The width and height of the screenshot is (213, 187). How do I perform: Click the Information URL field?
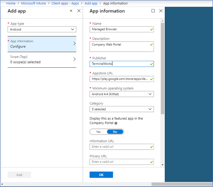pos(121,147)
